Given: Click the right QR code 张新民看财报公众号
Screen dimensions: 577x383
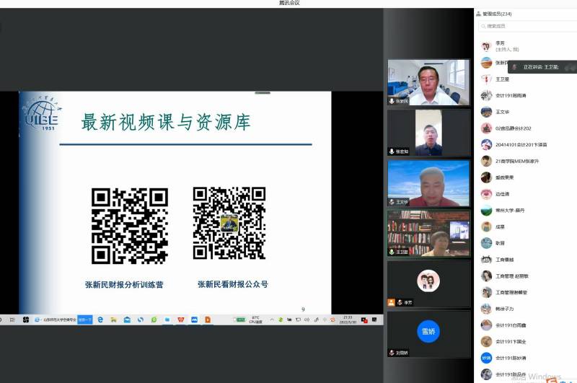Looking at the screenshot, I should pyautogui.click(x=229, y=223).
